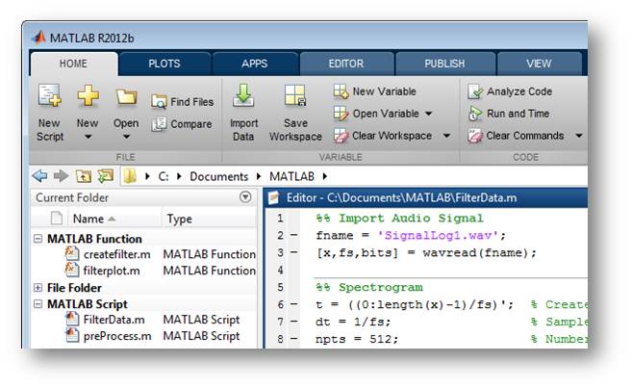Click the Save Workspace icon
The height and width of the screenshot is (389, 631).
click(x=295, y=95)
